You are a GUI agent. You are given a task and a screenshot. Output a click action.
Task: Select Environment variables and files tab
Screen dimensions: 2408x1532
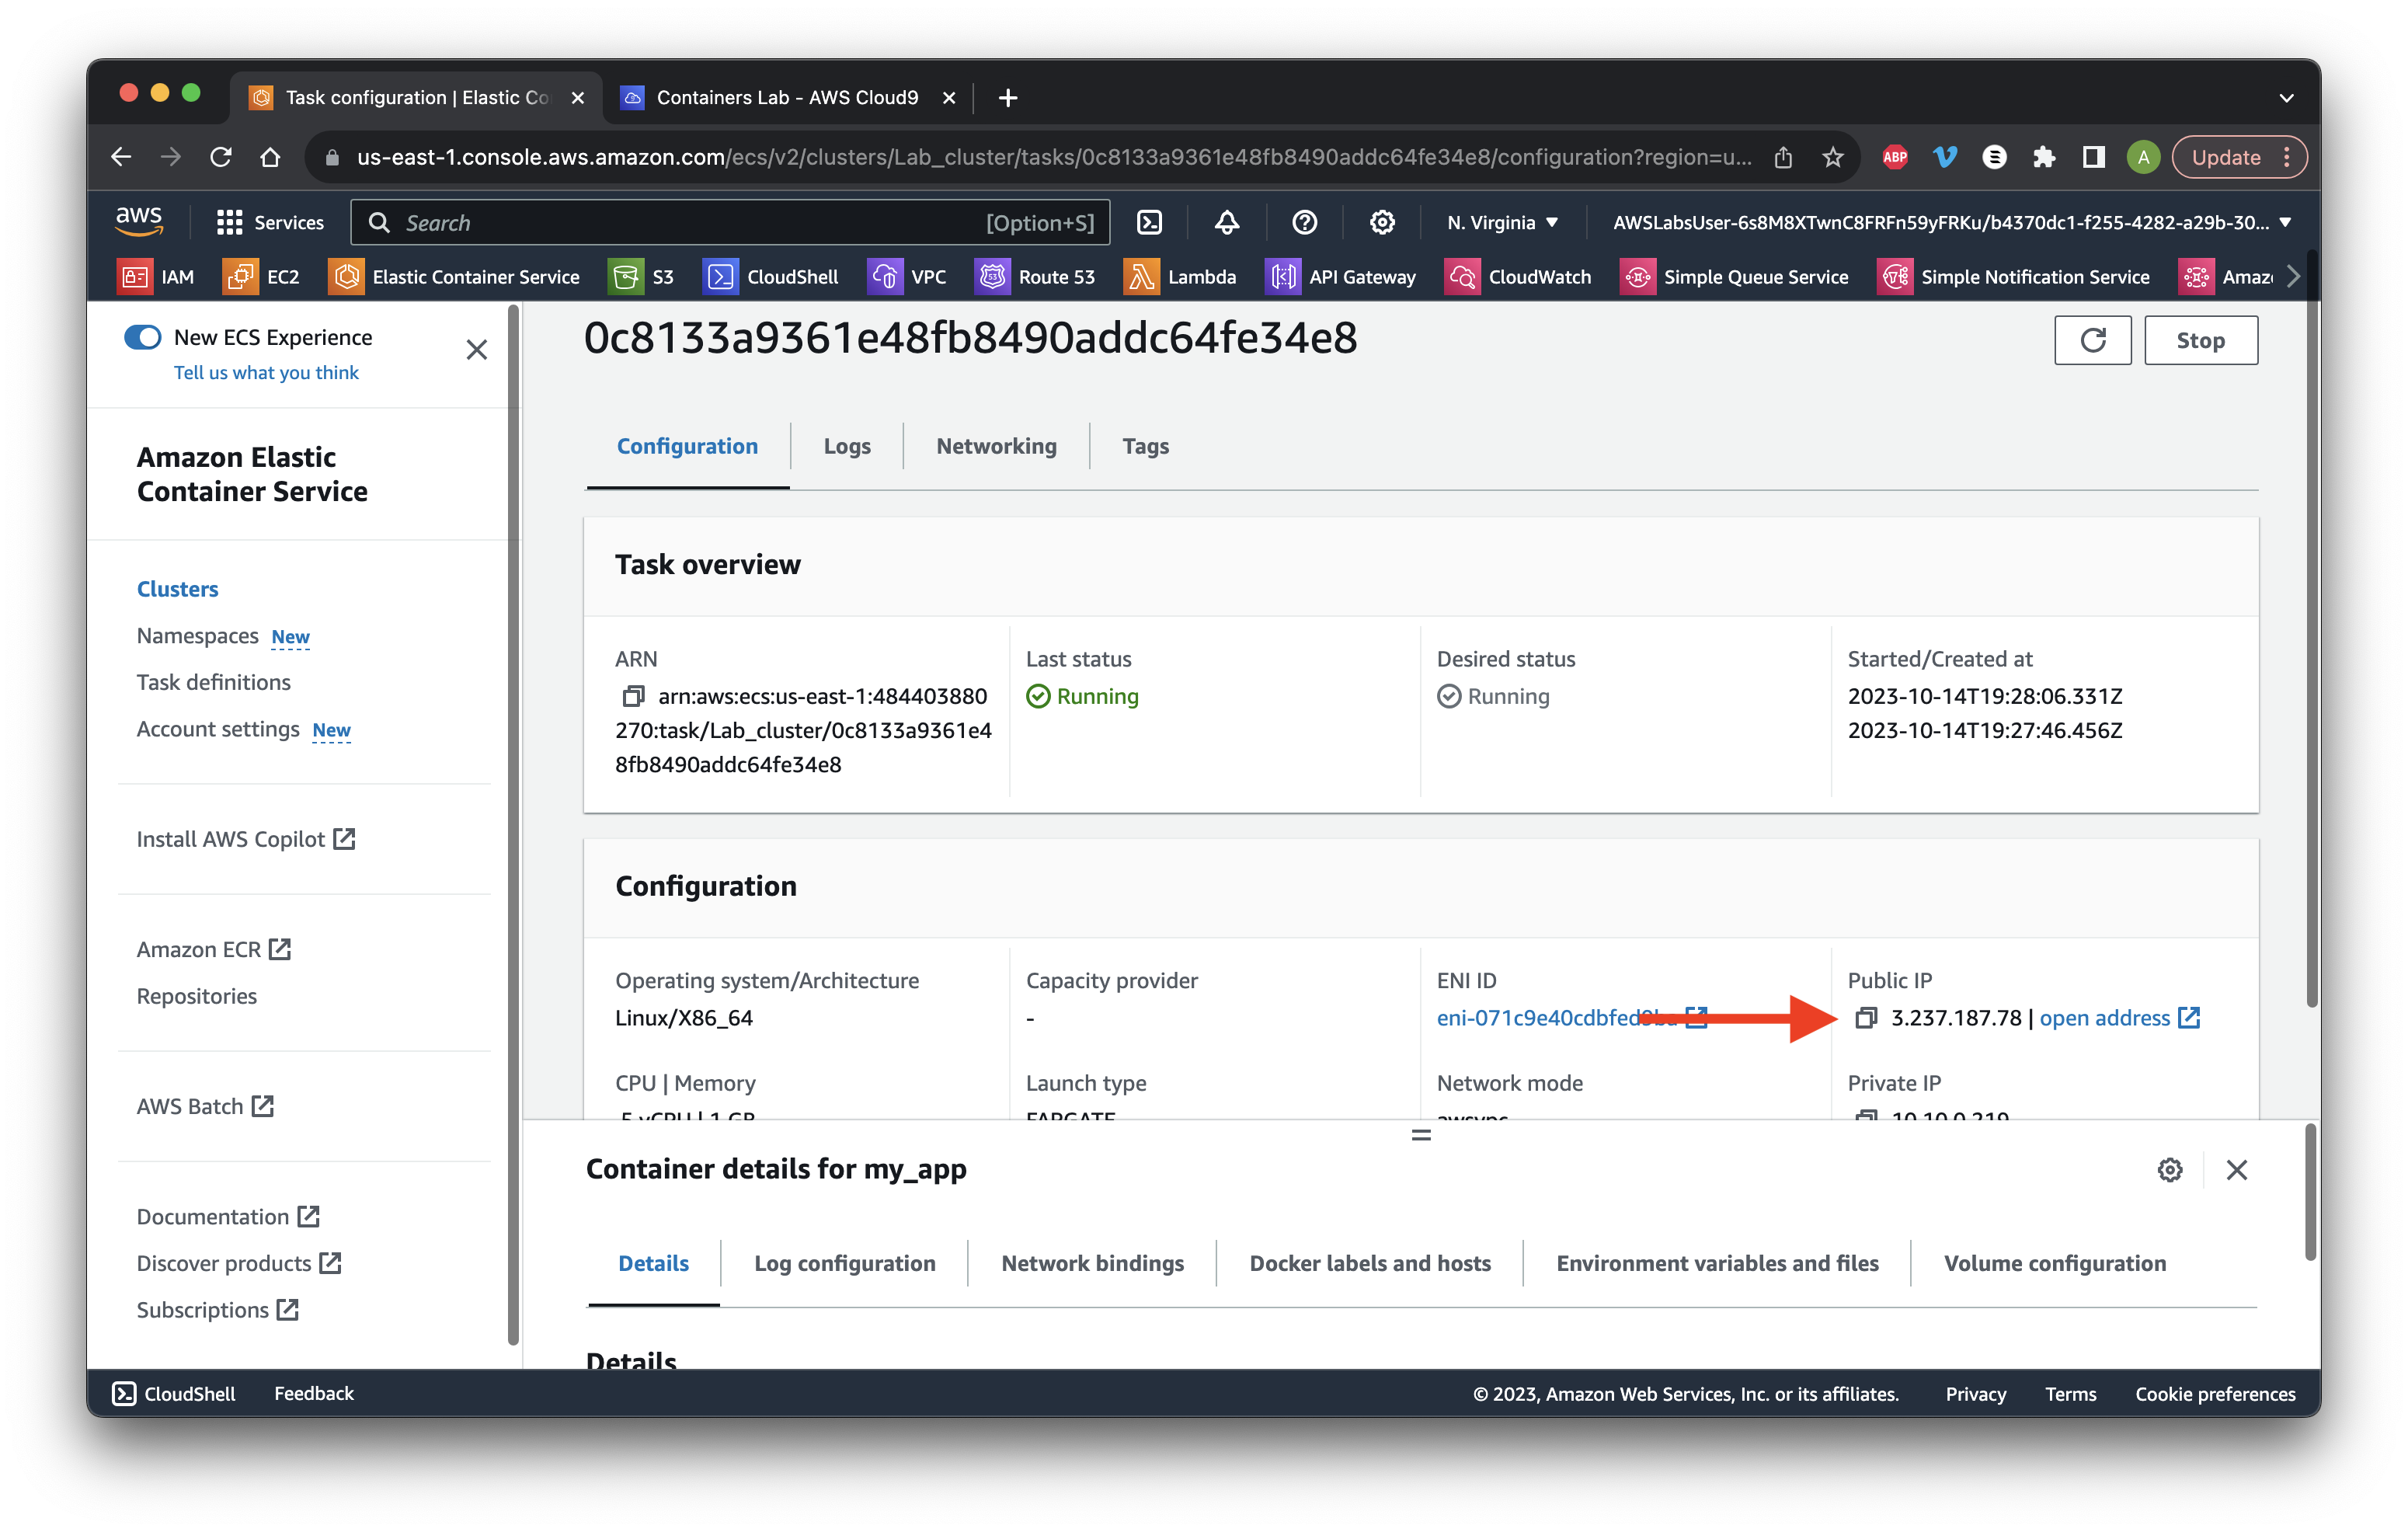[1717, 1263]
